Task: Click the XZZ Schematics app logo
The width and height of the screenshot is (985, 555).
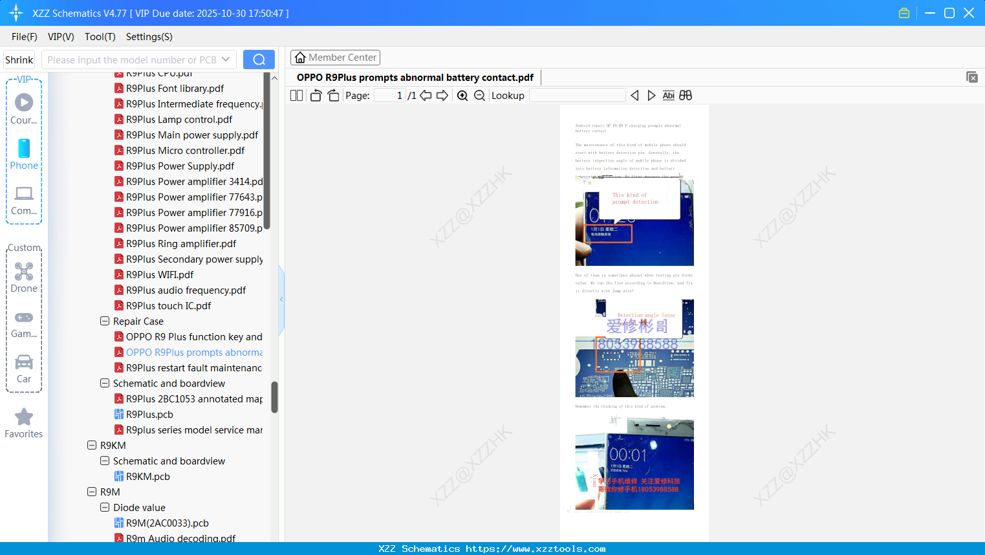Action: pos(16,13)
